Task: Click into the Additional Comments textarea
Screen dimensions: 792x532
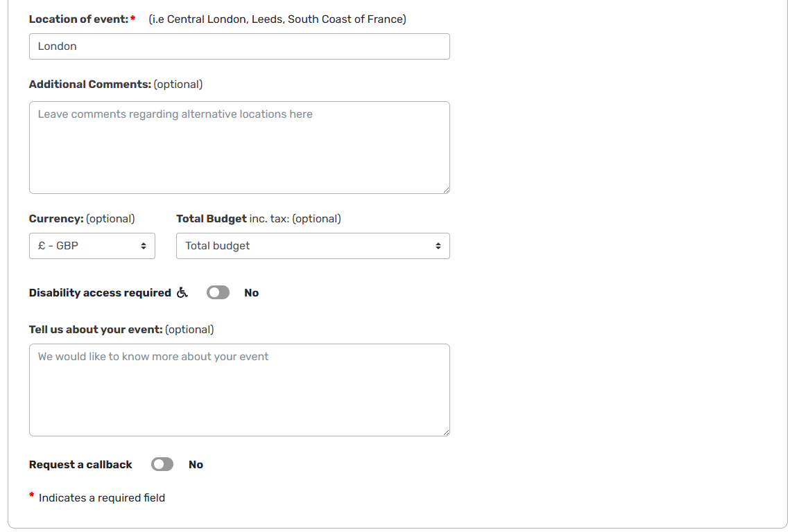Action: tap(239, 148)
